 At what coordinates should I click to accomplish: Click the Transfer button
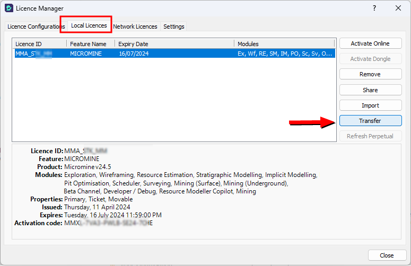point(370,121)
